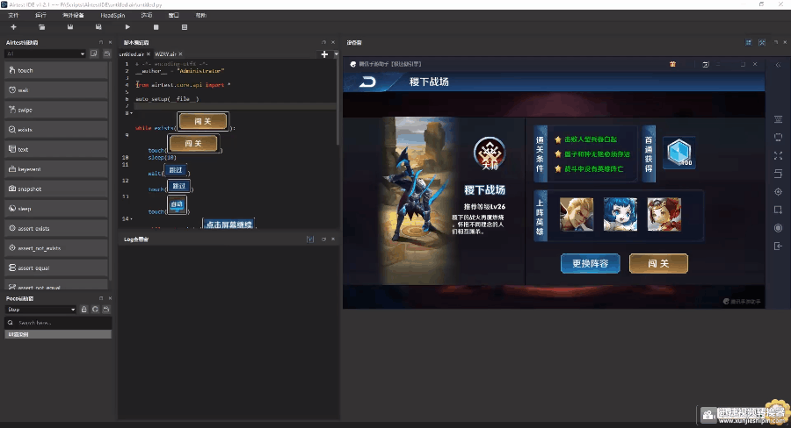This screenshot has height=428, width=791.
Task: Refresh the Poco UI tree
Action: coord(95,310)
